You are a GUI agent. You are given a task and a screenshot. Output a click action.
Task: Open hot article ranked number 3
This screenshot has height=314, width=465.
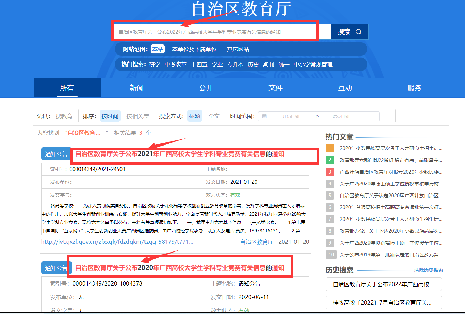point(391,172)
